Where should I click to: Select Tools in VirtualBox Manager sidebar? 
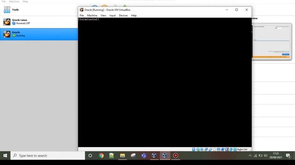[x=39, y=10]
